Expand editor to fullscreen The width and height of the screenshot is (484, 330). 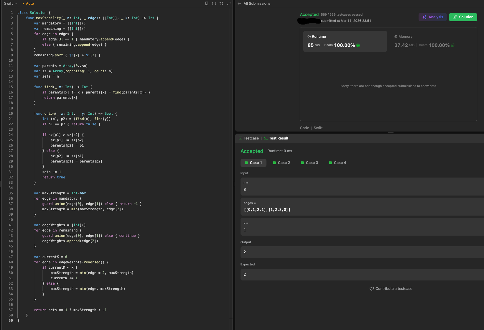[229, 4]
